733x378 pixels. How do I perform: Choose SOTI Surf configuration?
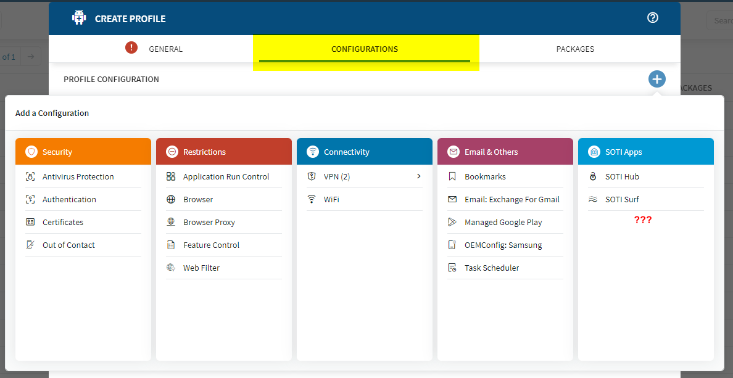tap(622, 199)
